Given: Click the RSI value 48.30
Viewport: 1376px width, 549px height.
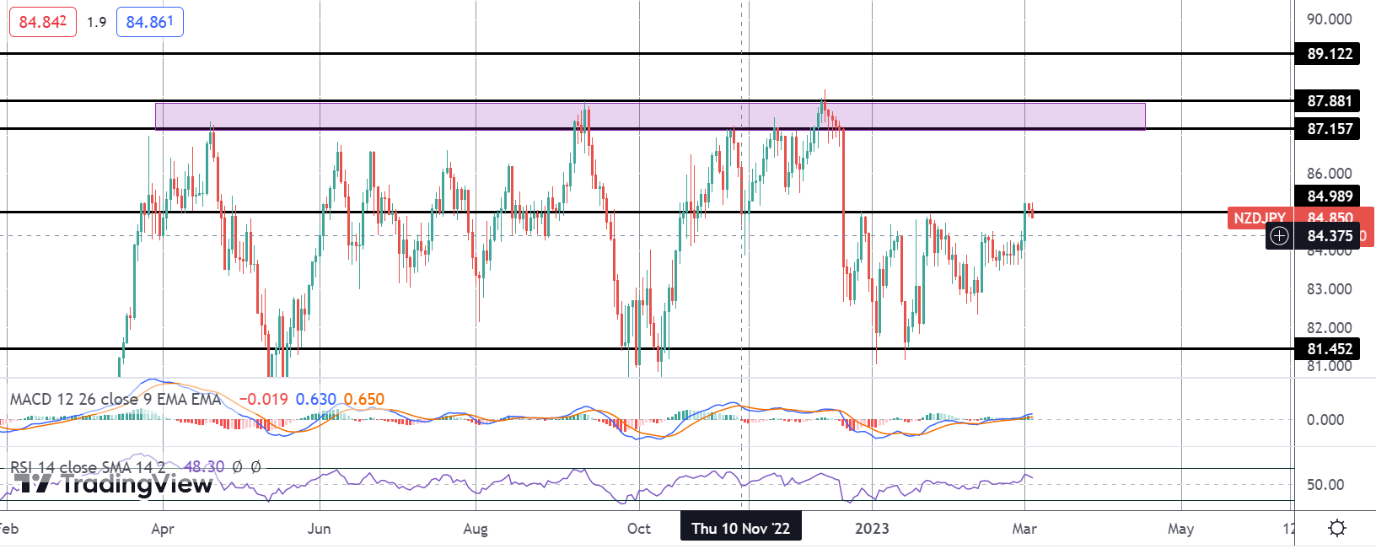Looking at the screenshot, I should coord(204,467).
